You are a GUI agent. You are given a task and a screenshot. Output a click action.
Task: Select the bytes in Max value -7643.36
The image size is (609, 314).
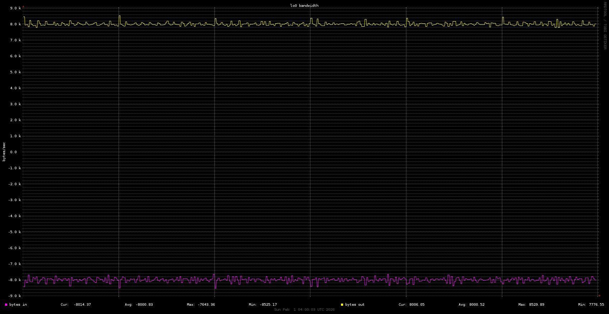tap(206, 305)
